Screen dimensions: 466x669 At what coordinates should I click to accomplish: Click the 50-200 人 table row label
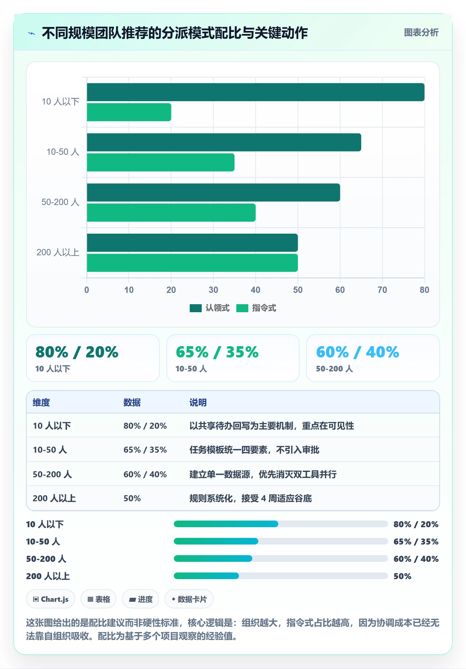point(52,474)
